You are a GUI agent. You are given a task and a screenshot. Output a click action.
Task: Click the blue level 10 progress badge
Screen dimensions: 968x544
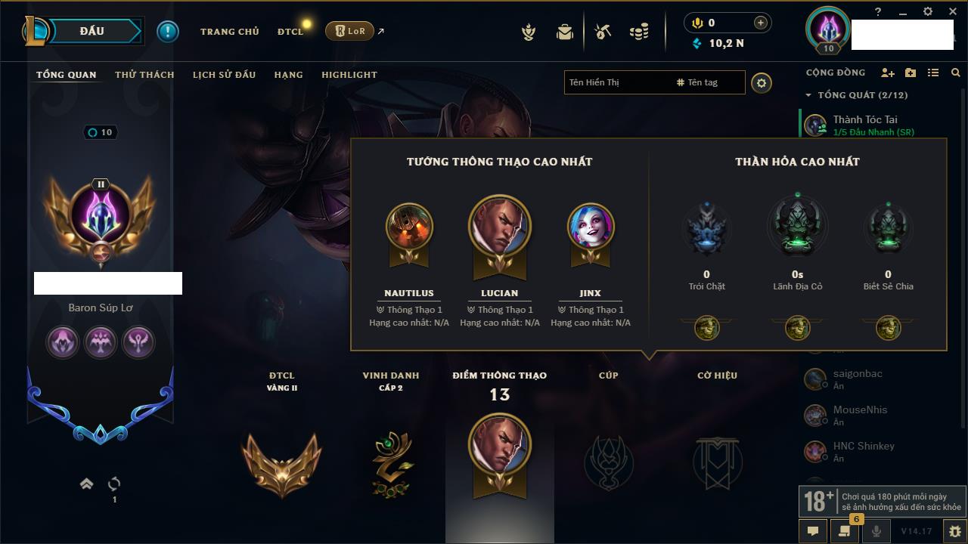click(100, 132)
